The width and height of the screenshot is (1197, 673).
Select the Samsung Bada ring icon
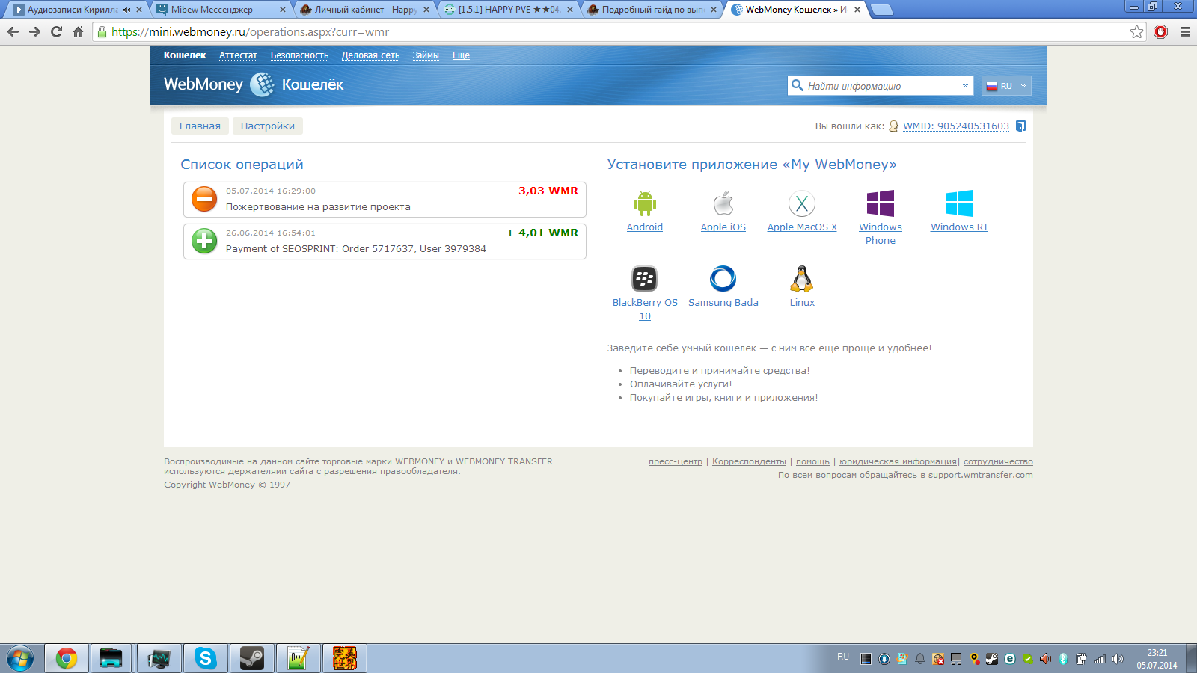point(723,279)
